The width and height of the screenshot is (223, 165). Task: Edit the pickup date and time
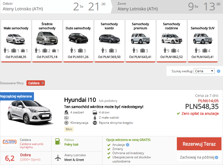coord(89,6)
